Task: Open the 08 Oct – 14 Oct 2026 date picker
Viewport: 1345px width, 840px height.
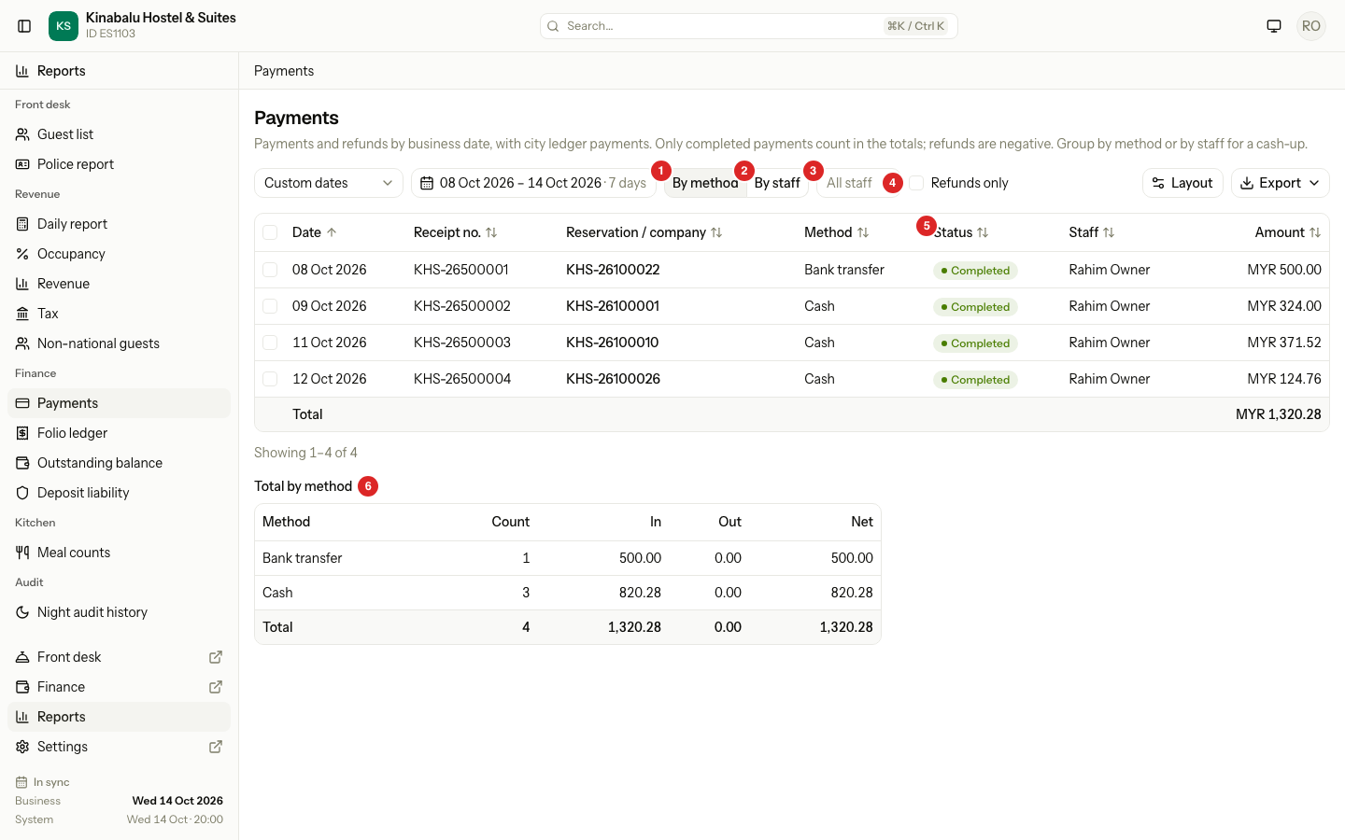Action: (x=533, y=183)
